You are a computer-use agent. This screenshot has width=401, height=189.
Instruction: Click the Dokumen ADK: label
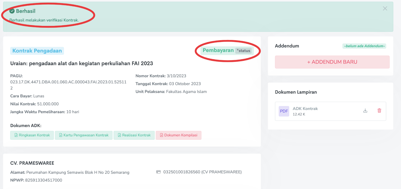(26, 126)
